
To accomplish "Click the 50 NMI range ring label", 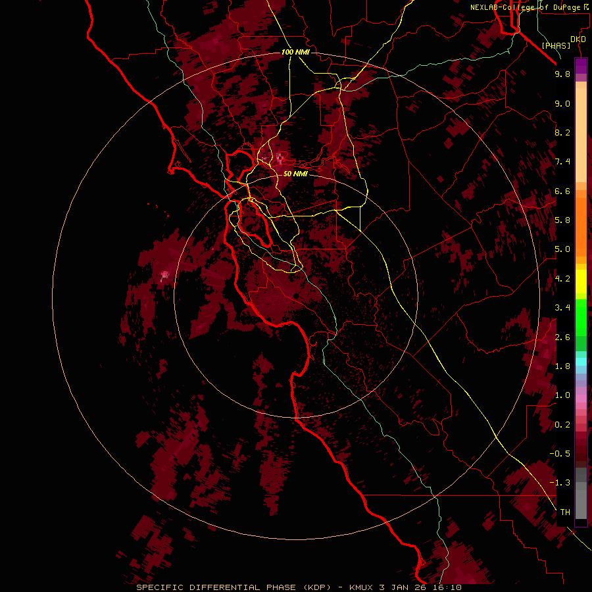I will 295,174.
